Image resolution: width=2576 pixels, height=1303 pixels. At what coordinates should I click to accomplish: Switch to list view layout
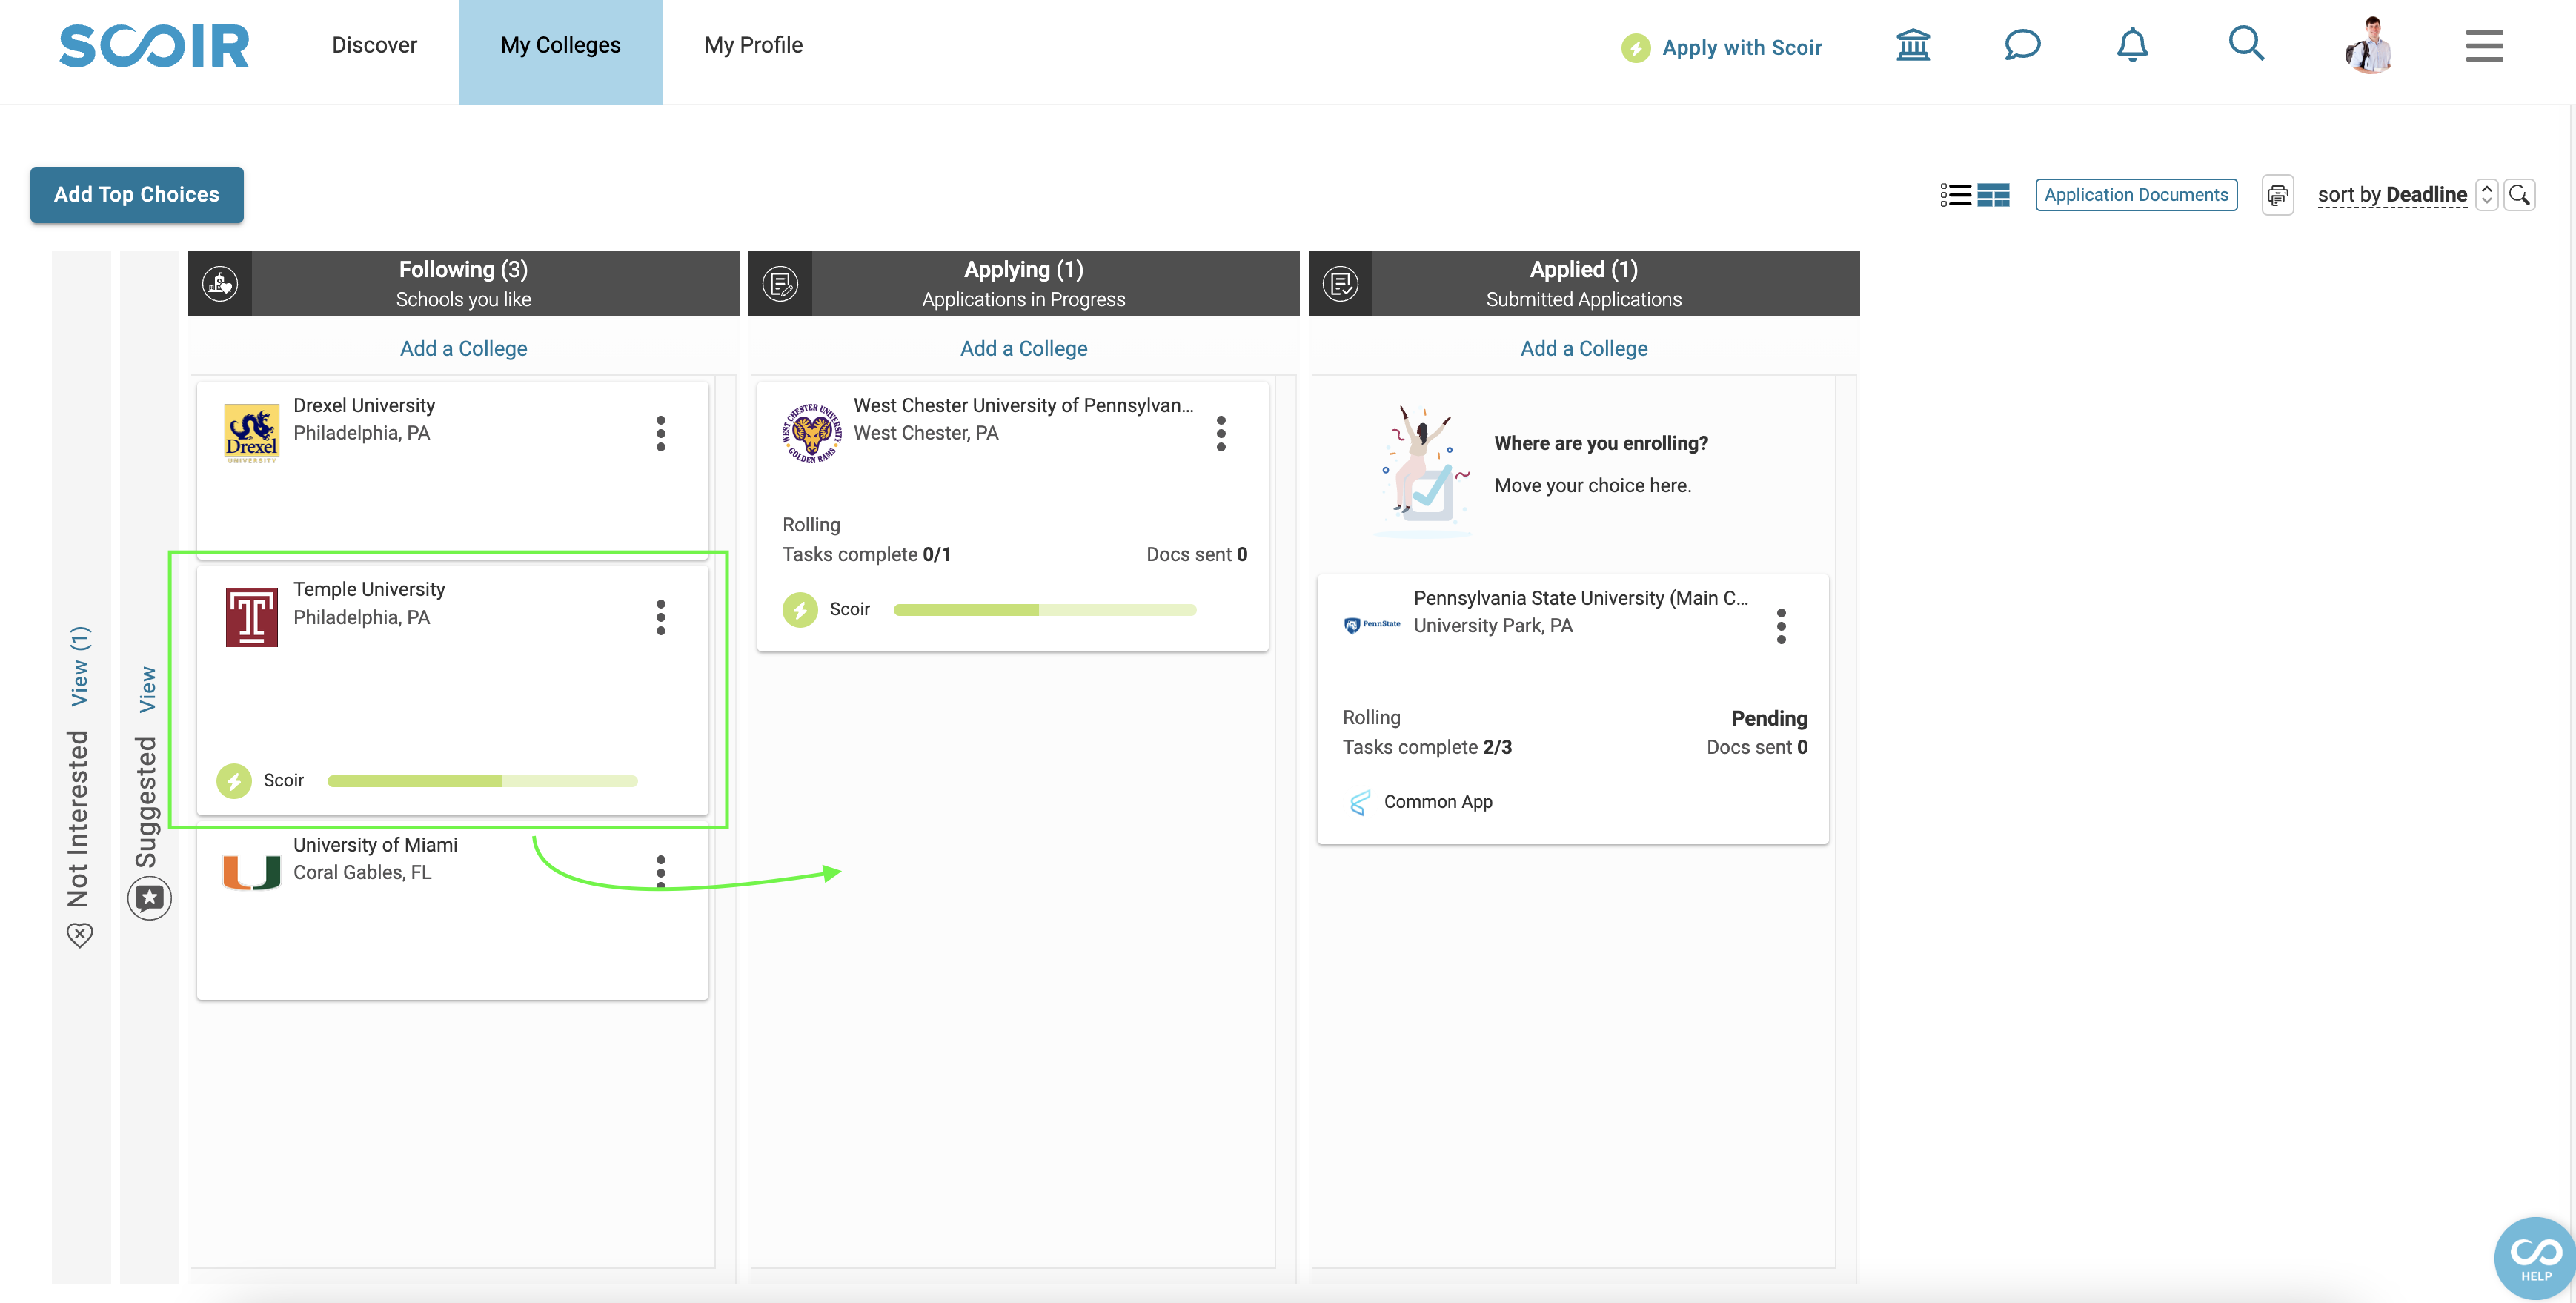point(1955,195)
